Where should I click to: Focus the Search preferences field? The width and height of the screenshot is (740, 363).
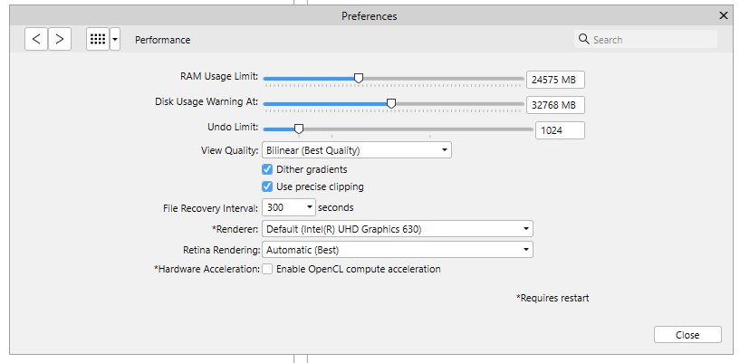pyautogui.click(x=646, y=40)
